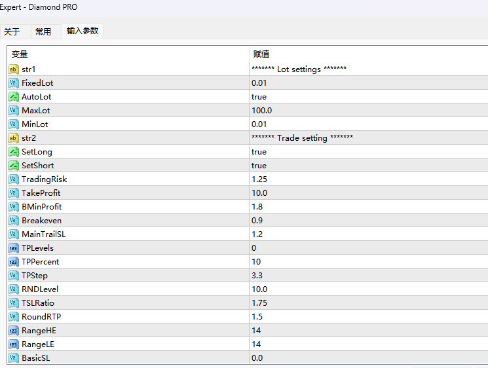Viewport: 488px width, 368px height.
Task: Edit the TakeProfit value 10.0
Action: pos(259,193)
